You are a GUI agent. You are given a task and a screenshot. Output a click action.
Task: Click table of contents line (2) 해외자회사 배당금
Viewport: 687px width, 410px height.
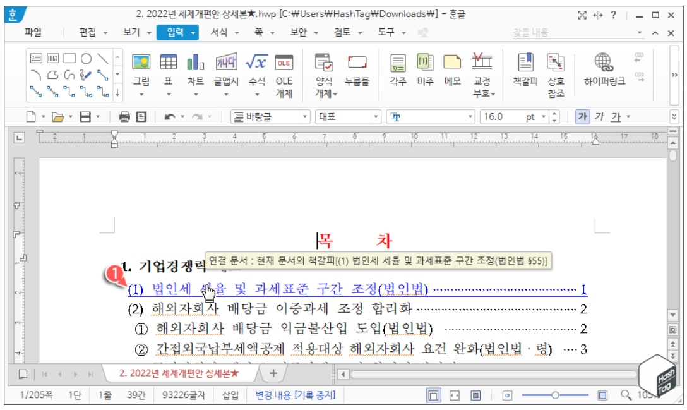(x=357, y=309)
